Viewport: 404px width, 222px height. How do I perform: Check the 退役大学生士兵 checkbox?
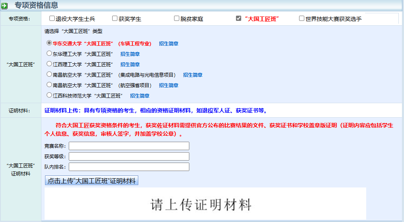52,18
